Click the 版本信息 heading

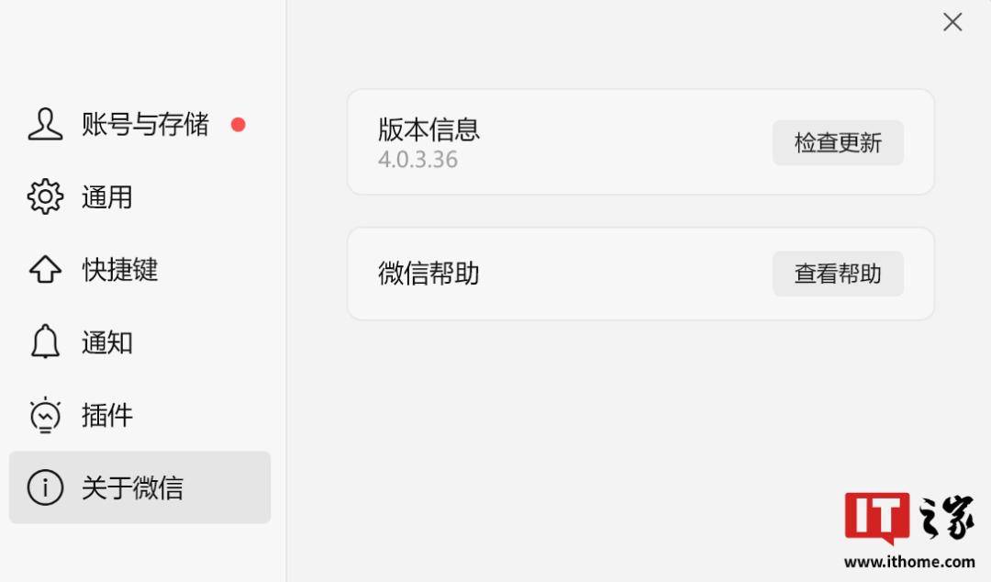429,129
